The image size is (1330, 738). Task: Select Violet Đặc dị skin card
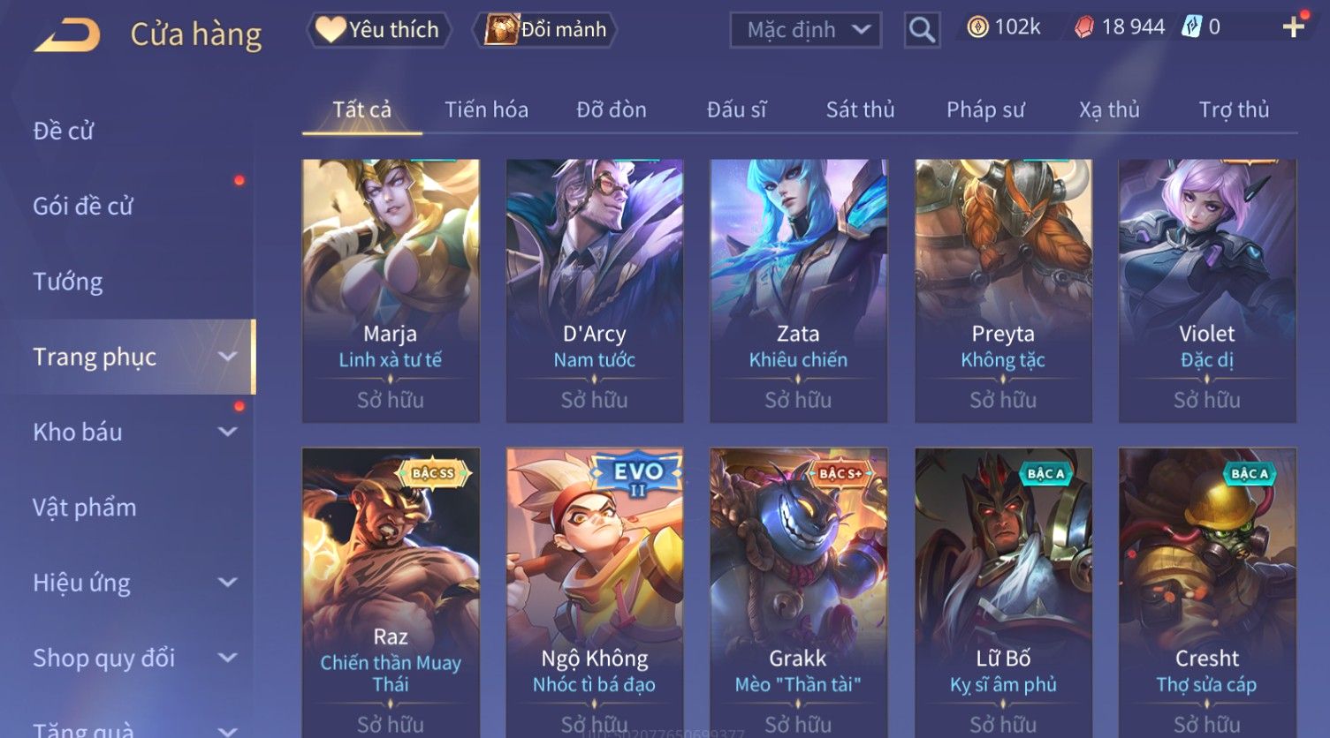pyautogui.click(x=1206, y=290)
